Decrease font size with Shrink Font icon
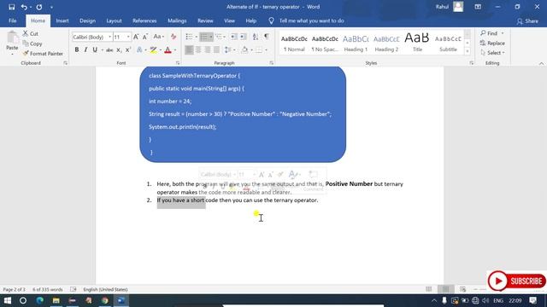Viewport: 547px width, 307px height. 145,37
